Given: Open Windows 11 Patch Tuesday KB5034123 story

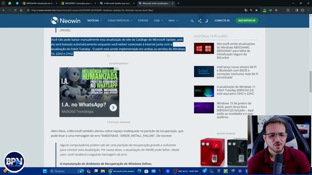Looking at the screenshot, I should coord(236,90).
